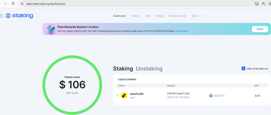Screen dimensions: 271x115
Task: Click the install app icon in address bar
Action: pos(257,4)
